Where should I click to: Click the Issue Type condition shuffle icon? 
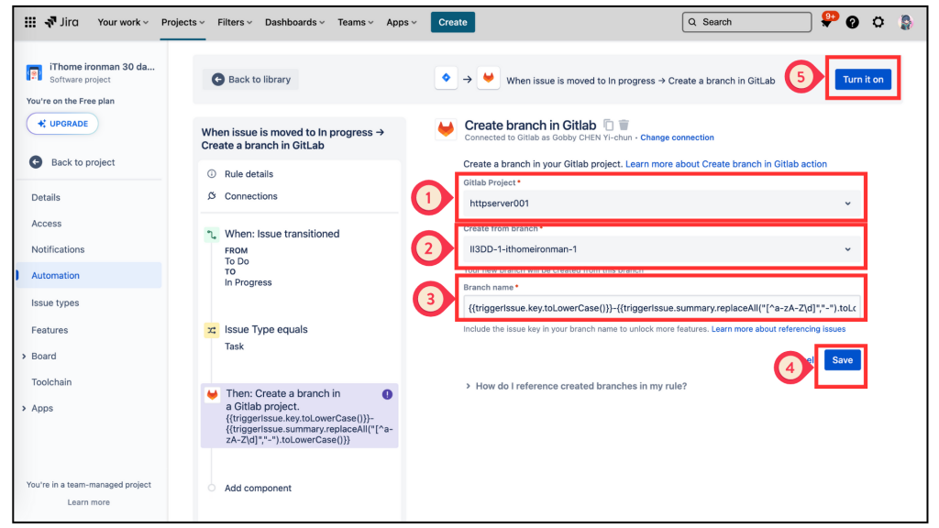tap(212, 330)
